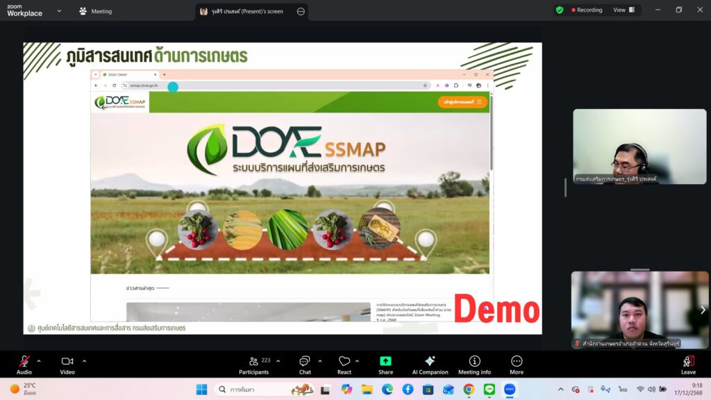
Task: Expand the Audio options arrow
Action: pyautogui.click(x=39, y=361)
